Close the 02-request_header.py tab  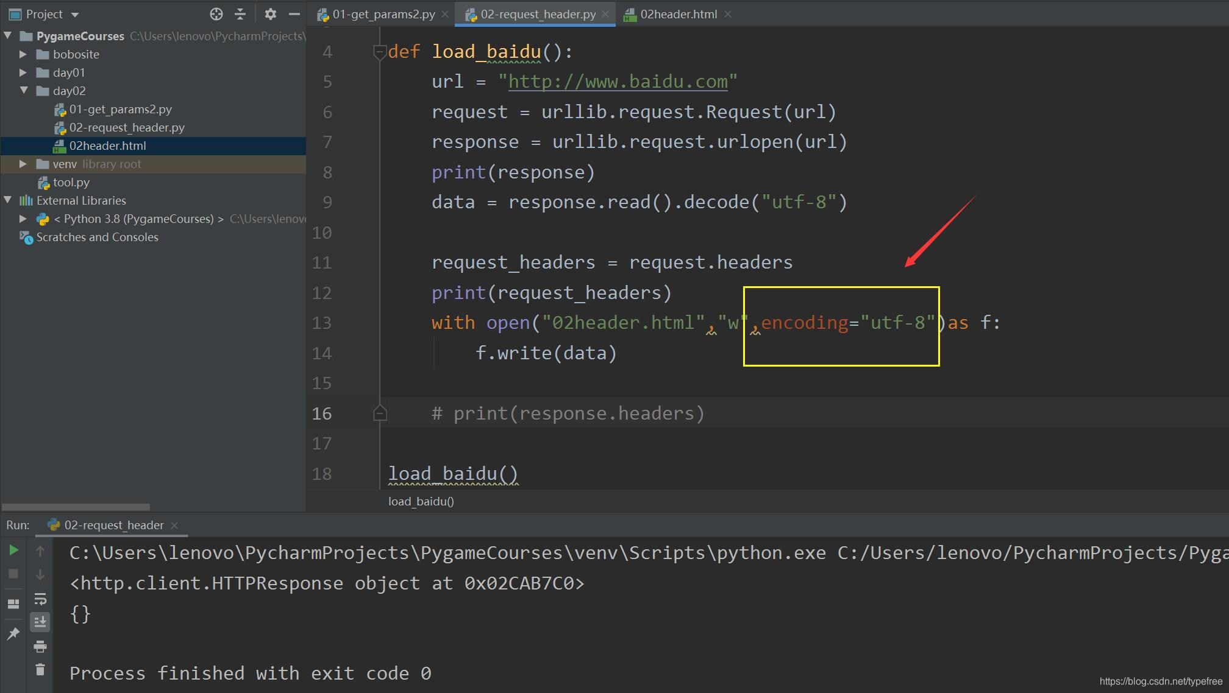pos(605,14)
